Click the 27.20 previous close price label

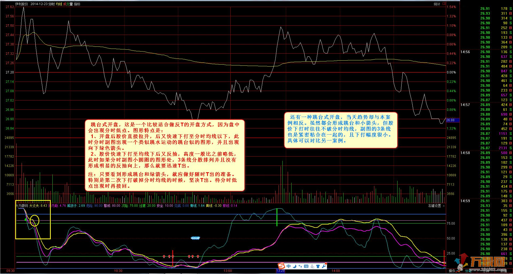coord(10,72)
